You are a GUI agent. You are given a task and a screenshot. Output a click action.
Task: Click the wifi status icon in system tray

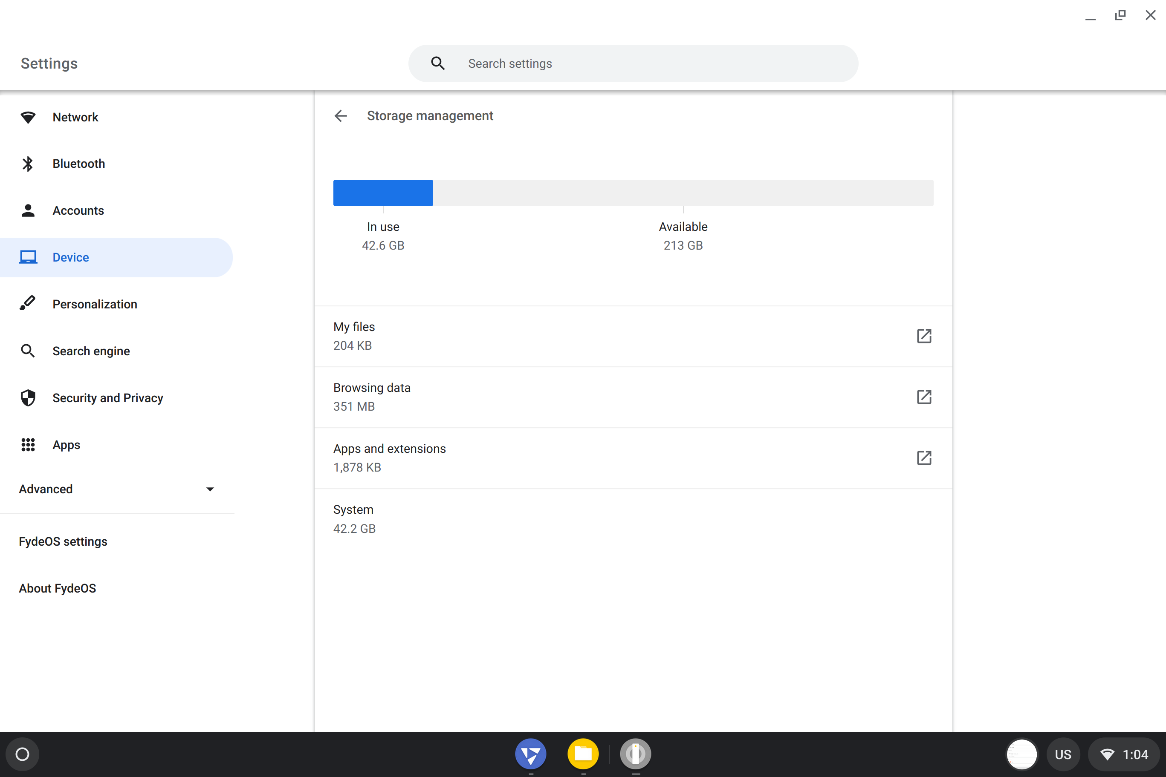coord(1108,755)
